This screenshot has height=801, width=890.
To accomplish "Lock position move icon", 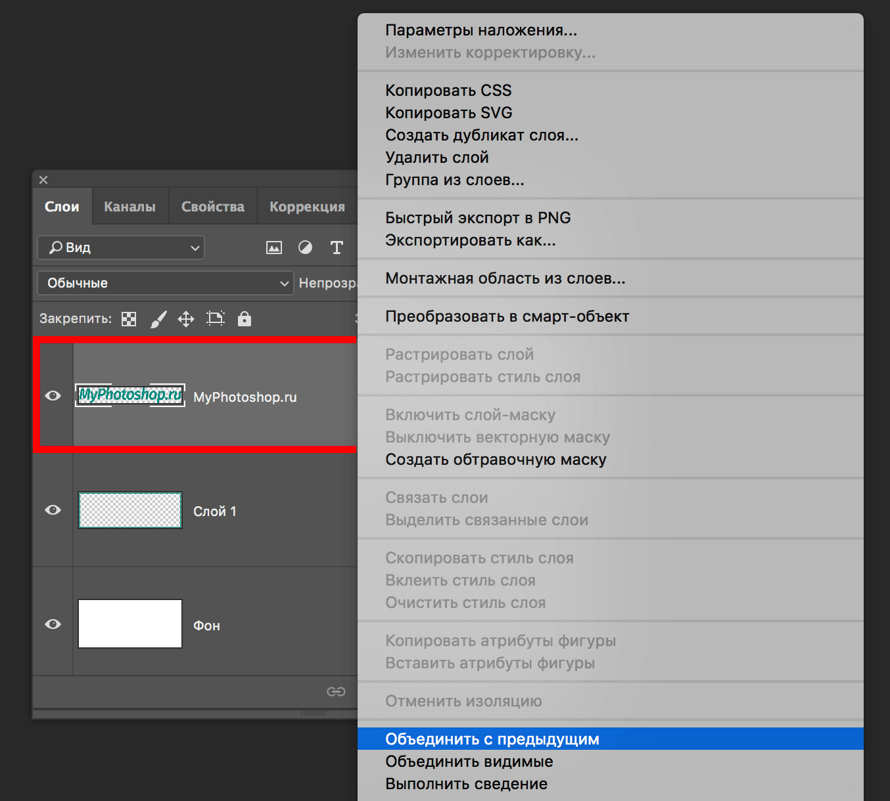I will point(186,319).
